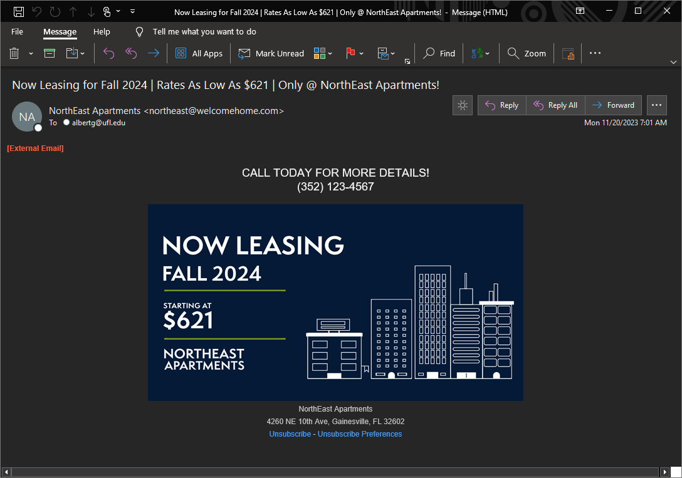Mark the message as Unread
The height and width of the screenshot is (478, 682).
coord(271,54)
